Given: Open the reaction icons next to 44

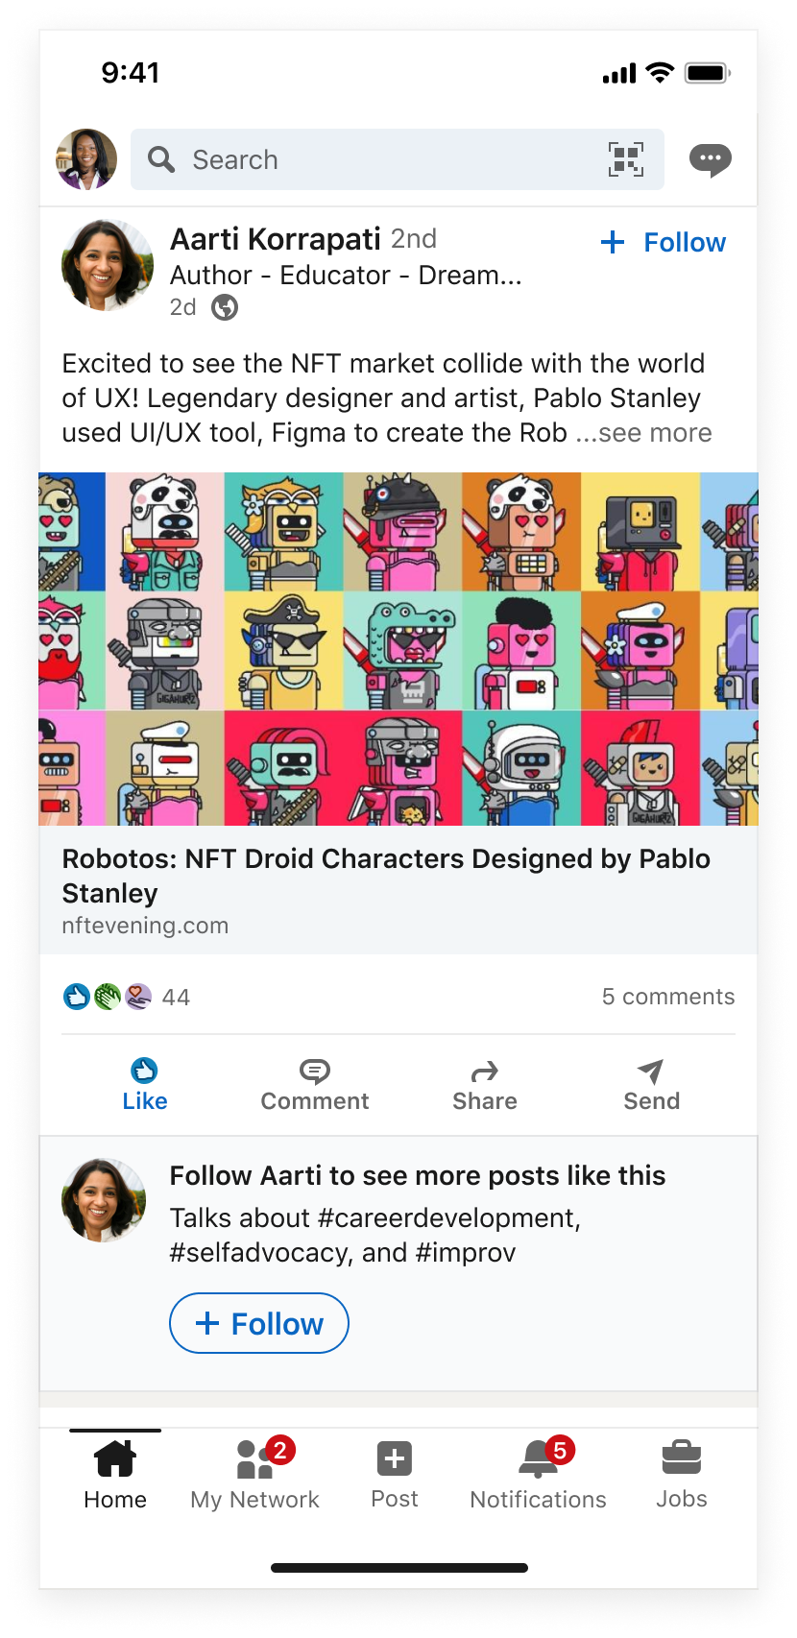Looking at the screenshot, I should [107, 997].
